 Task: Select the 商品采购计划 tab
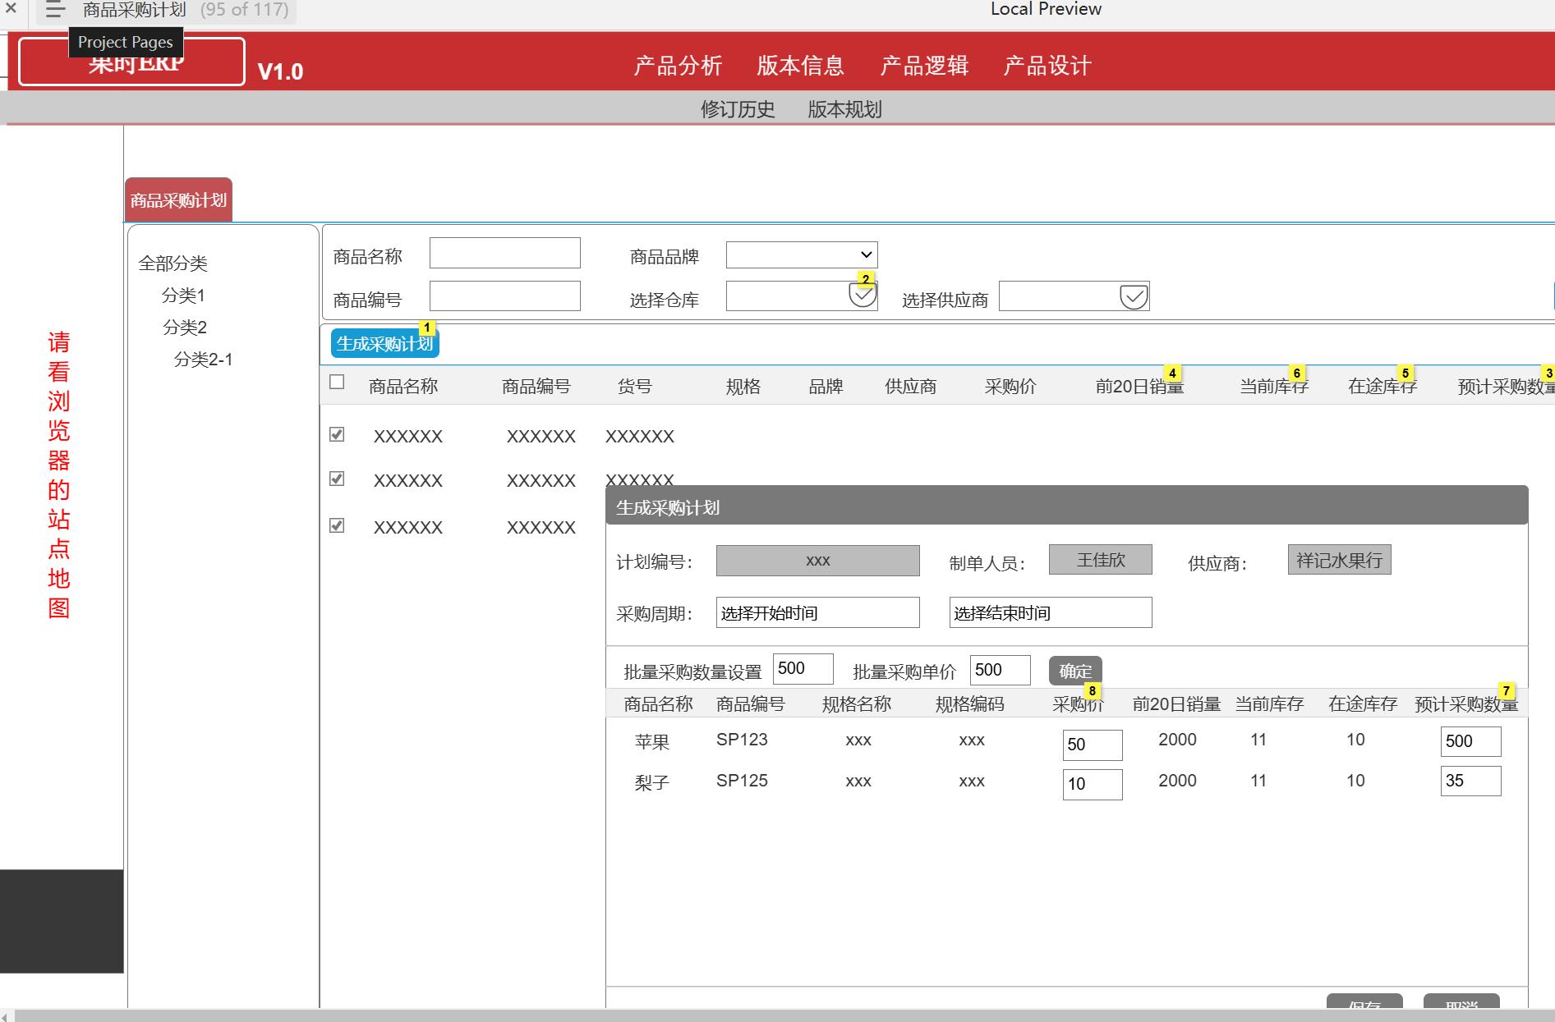tap(178, 200)
